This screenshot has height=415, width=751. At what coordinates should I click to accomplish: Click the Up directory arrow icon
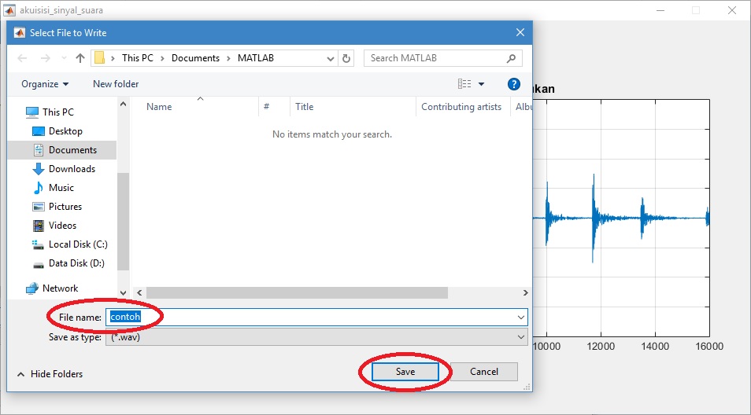point(80,58)
